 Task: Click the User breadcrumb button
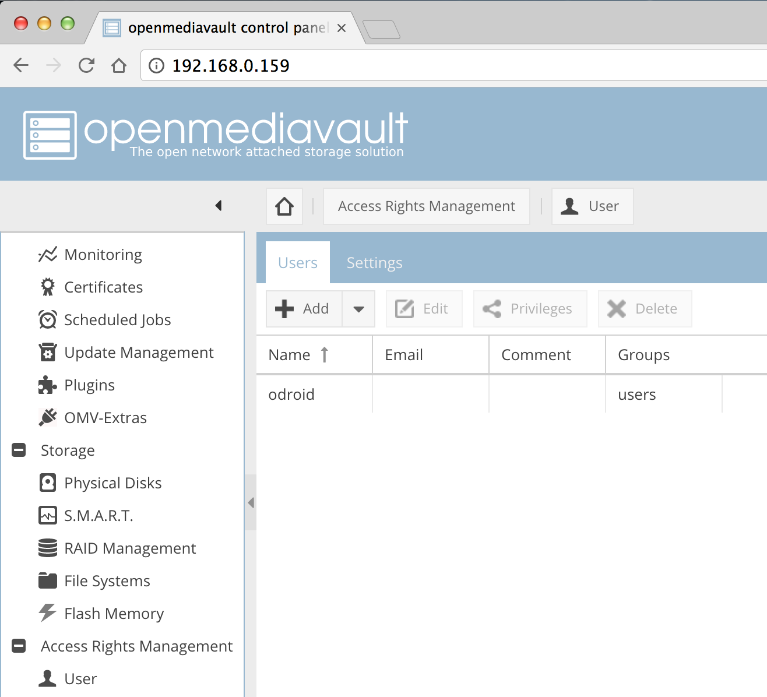coord(593,206)
